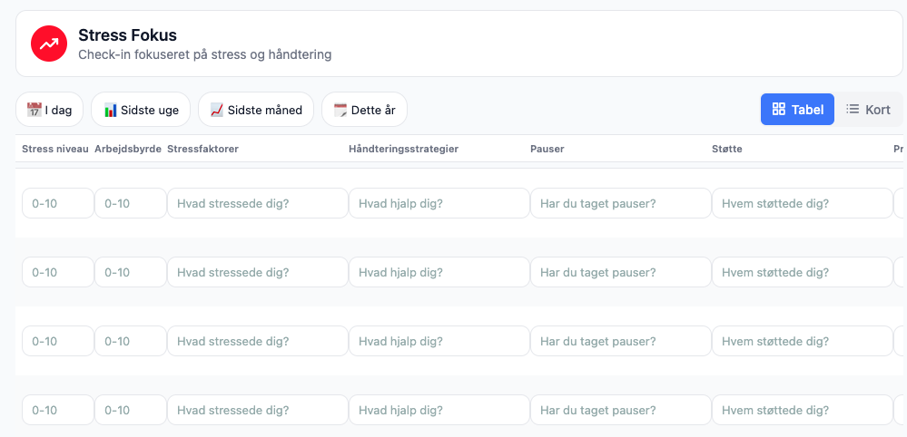Click the calendar icon on Dette år

point(340,110)
